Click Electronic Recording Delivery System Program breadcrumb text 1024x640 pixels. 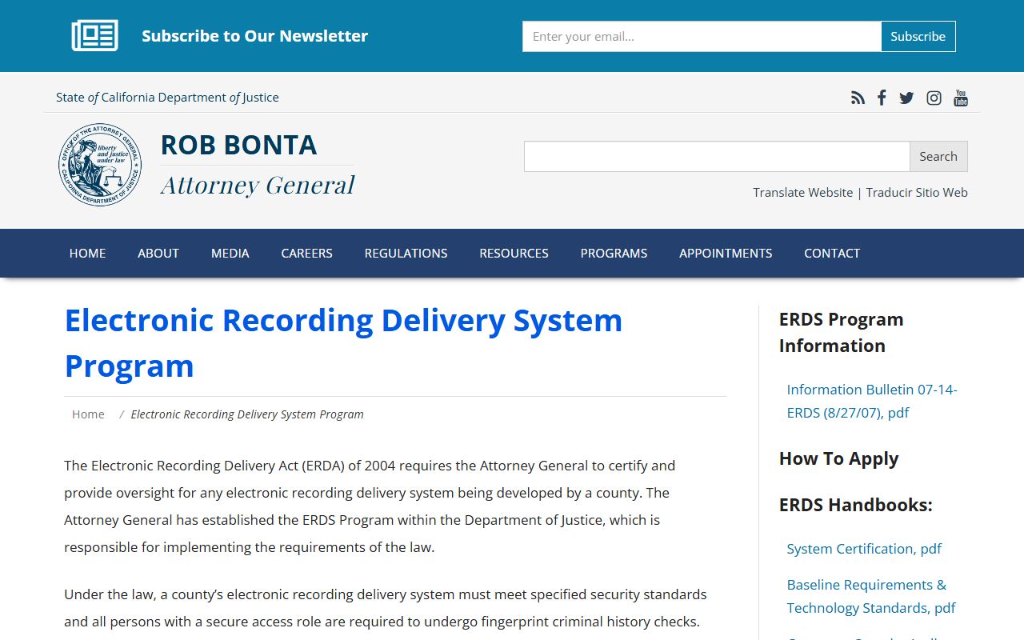click(x=247, y=414)
